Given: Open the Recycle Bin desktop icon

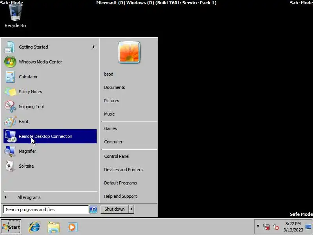Looking at the screenshot, I should tap(15, 16).
